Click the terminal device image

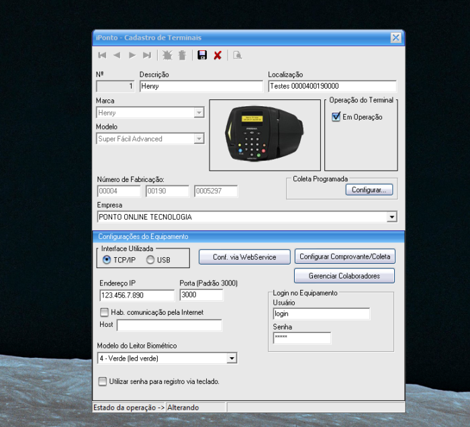pos(265,135)
